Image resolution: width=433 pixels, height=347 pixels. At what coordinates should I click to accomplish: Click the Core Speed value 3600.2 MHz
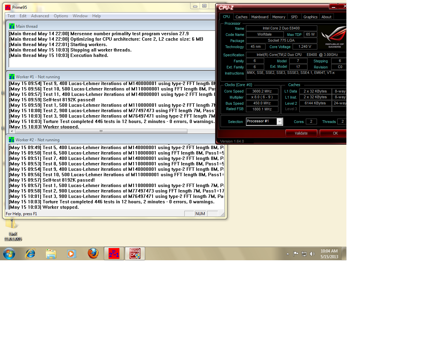[262, 91]
